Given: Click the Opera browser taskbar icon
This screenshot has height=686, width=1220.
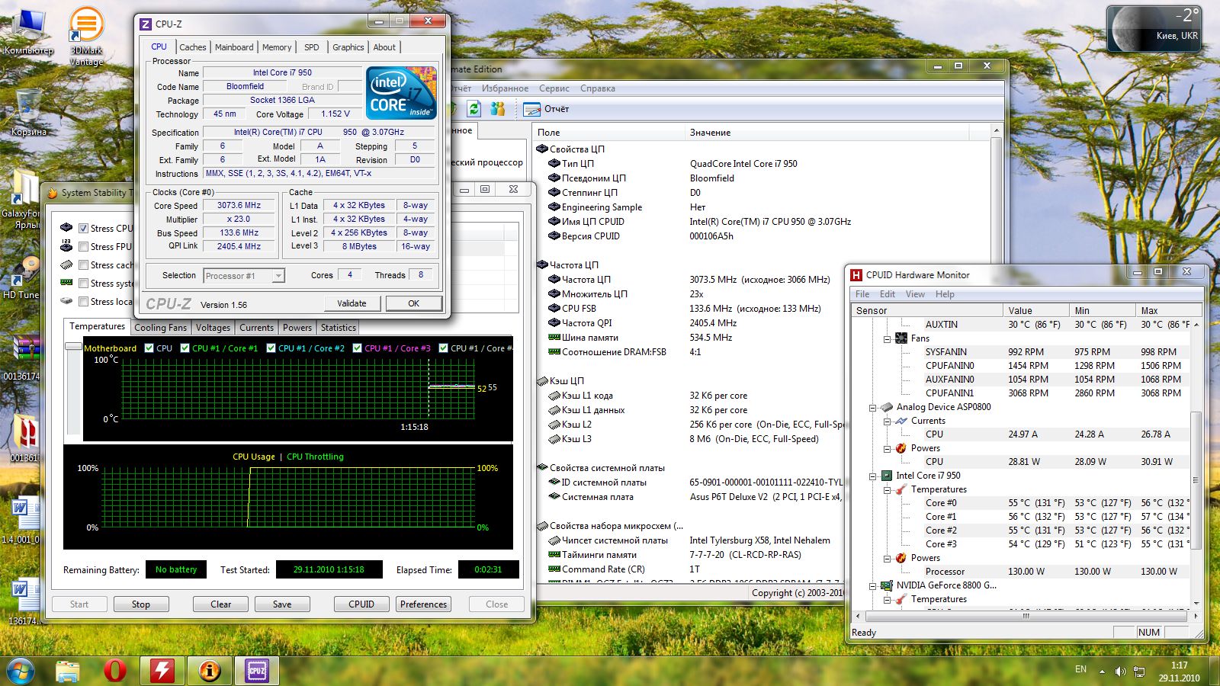Looking at the screenshot, I should coord(114,671).
